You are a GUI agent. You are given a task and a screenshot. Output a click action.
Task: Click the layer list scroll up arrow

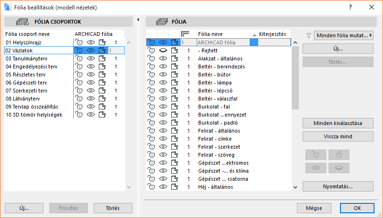coord(295,42)
